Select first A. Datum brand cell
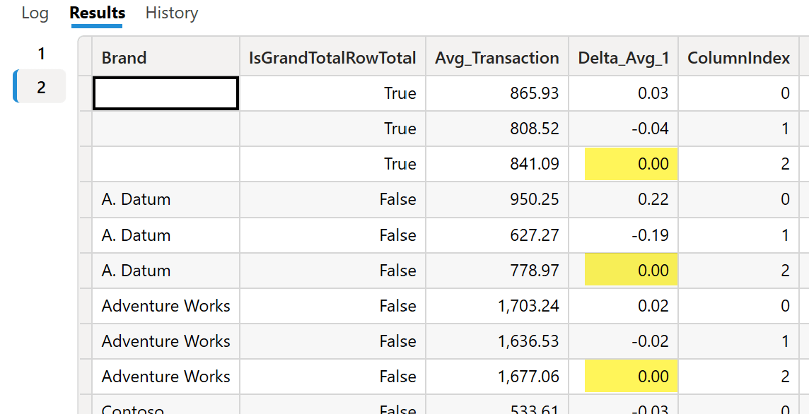Screen dimensions: 809x414 click(165, 199)
